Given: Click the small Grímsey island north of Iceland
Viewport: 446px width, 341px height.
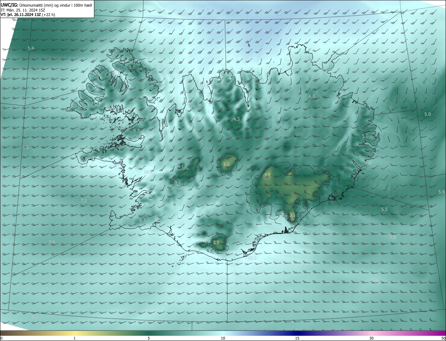Looking at the screenshot, I should click(249, 45).
